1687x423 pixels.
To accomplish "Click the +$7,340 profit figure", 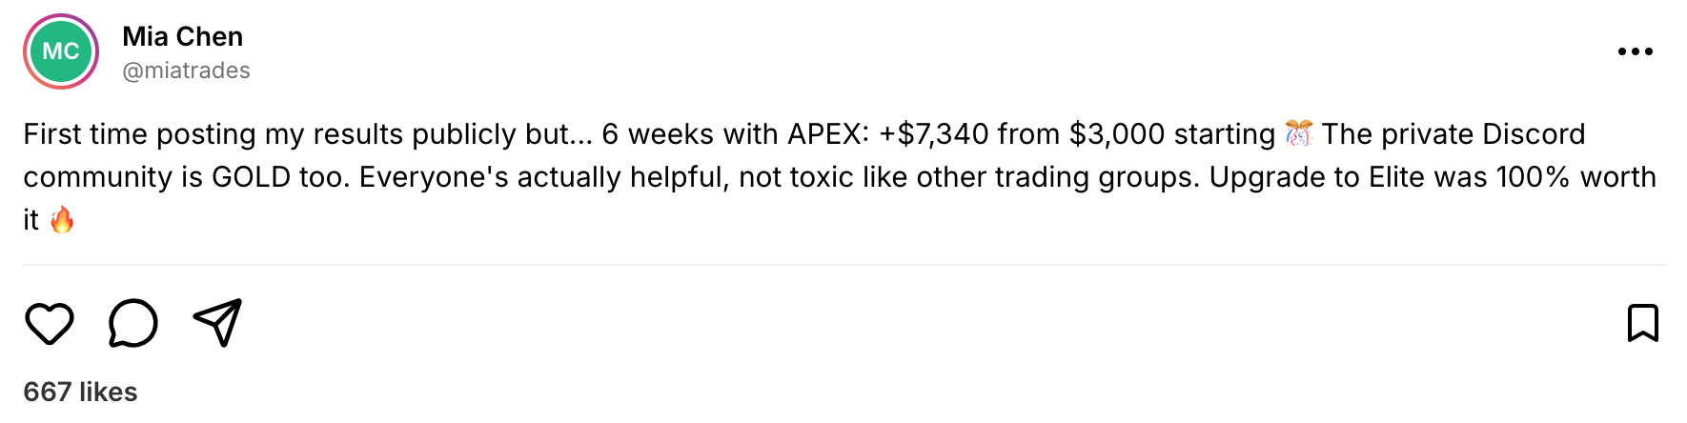I will [934, 134].
